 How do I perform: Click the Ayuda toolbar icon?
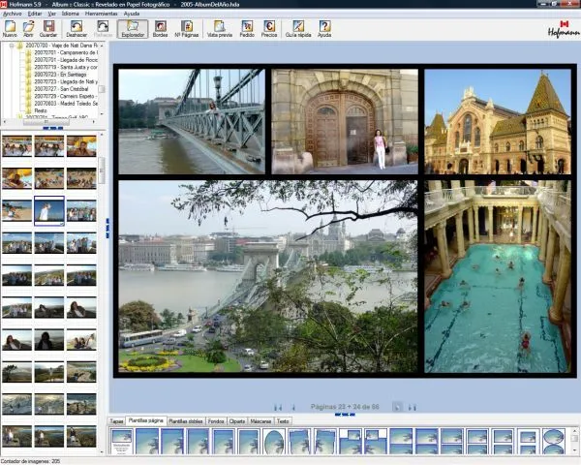coord(324,28)
